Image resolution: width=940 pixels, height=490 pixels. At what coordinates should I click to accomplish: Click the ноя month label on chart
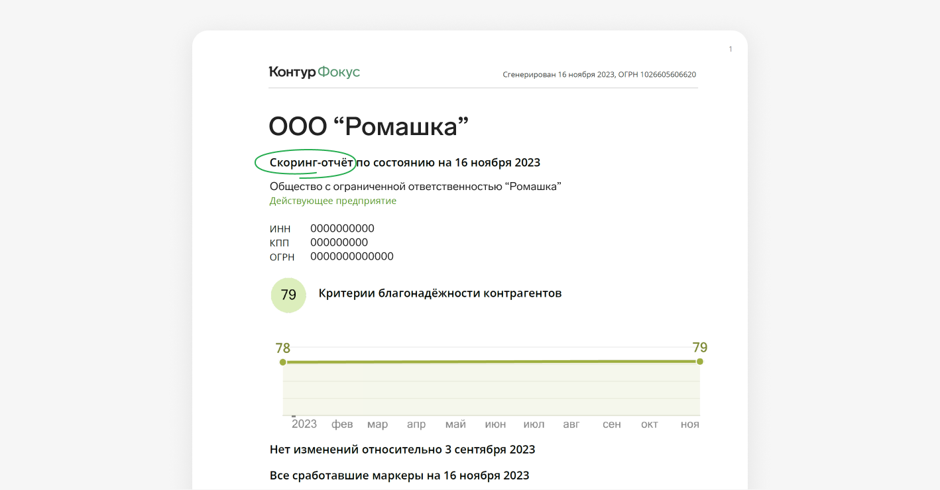pyautogui.click(x=689, y=424)
